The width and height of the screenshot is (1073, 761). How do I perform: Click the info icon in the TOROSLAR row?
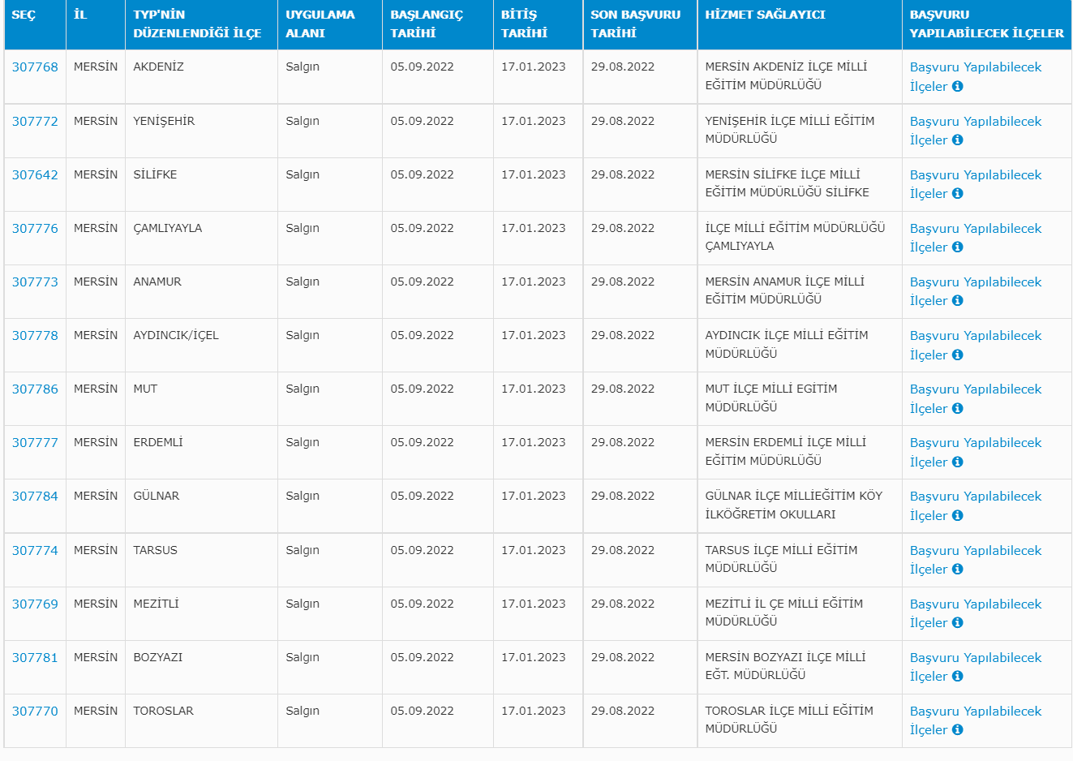point(957,730)
